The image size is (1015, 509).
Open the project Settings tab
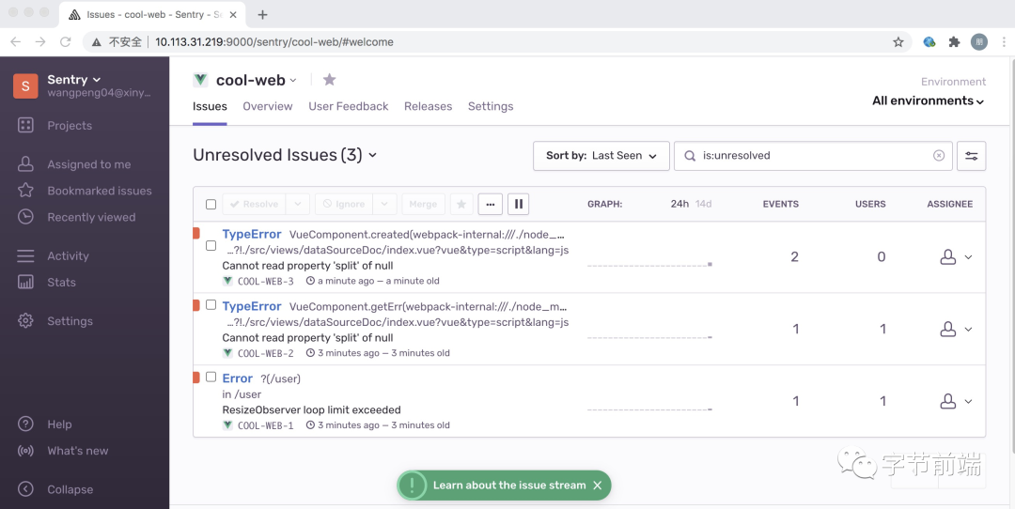[491, 106]
